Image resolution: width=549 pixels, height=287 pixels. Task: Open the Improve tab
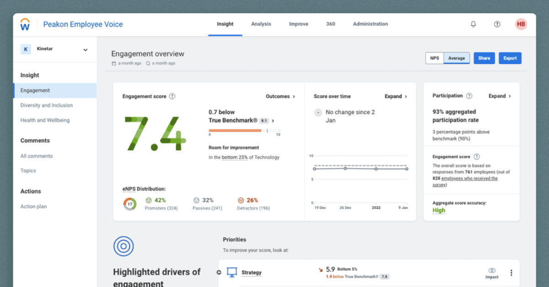click(299, 24)
